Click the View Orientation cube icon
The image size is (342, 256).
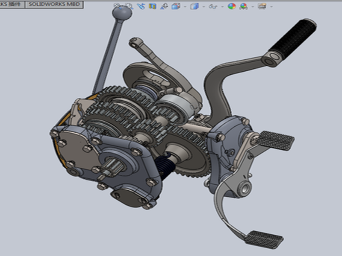pos(175,6)
